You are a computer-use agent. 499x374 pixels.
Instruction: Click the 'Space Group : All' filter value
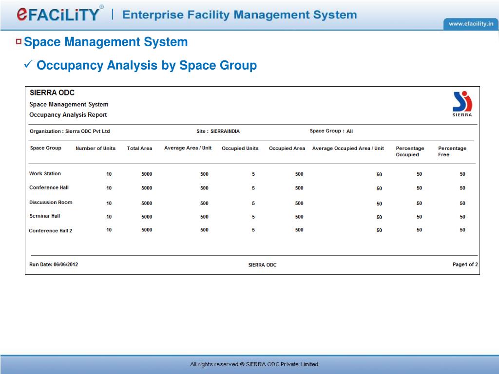point(331,131)
